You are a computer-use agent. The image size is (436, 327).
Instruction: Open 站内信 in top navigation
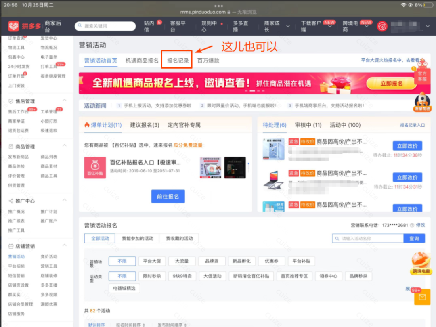(149, 26)
